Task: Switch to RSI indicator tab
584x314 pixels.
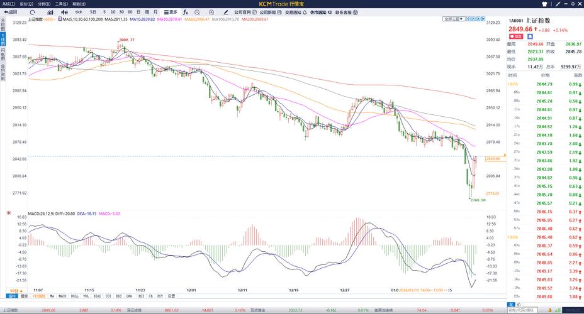Action: coord(141,296)
